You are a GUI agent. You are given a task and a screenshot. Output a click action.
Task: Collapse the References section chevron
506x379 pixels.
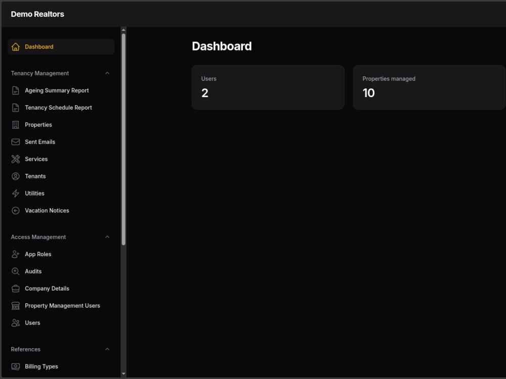click(107, 349)
